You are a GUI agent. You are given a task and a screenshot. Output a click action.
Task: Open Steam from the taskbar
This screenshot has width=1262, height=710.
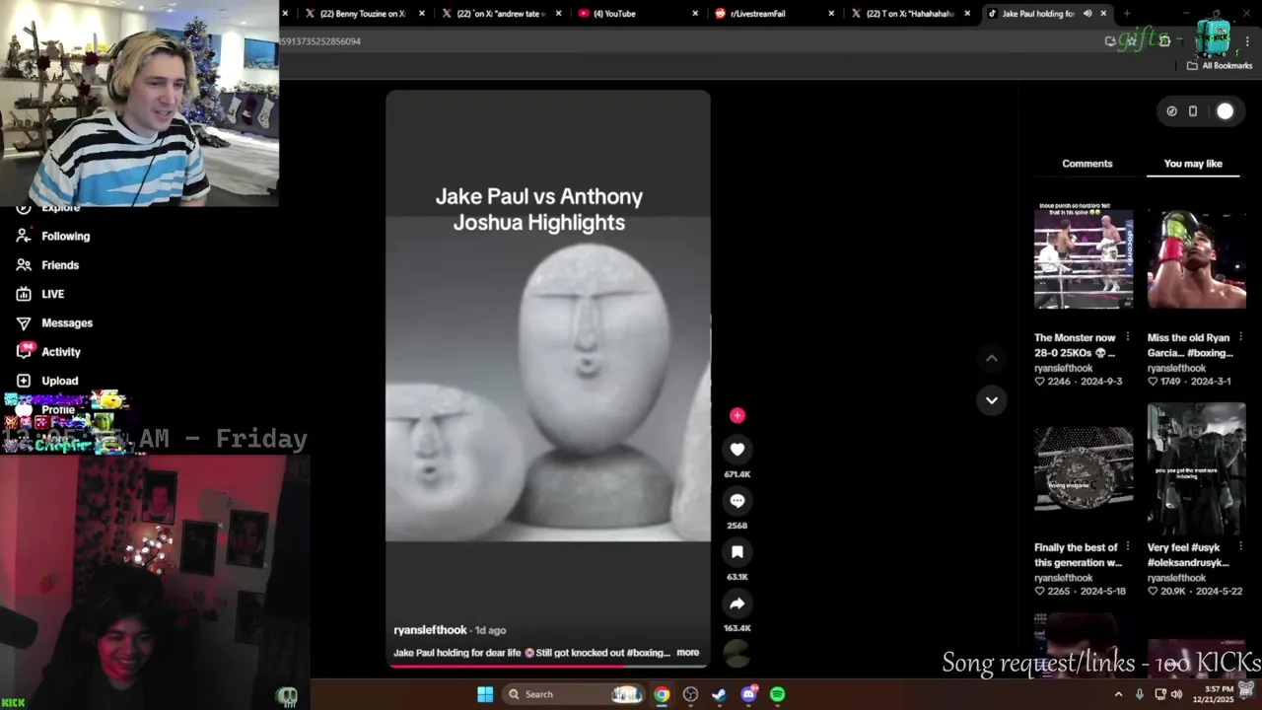720,694
